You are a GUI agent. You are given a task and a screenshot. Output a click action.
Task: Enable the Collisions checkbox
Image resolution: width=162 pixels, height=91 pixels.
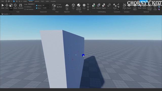tap(25, 7)
